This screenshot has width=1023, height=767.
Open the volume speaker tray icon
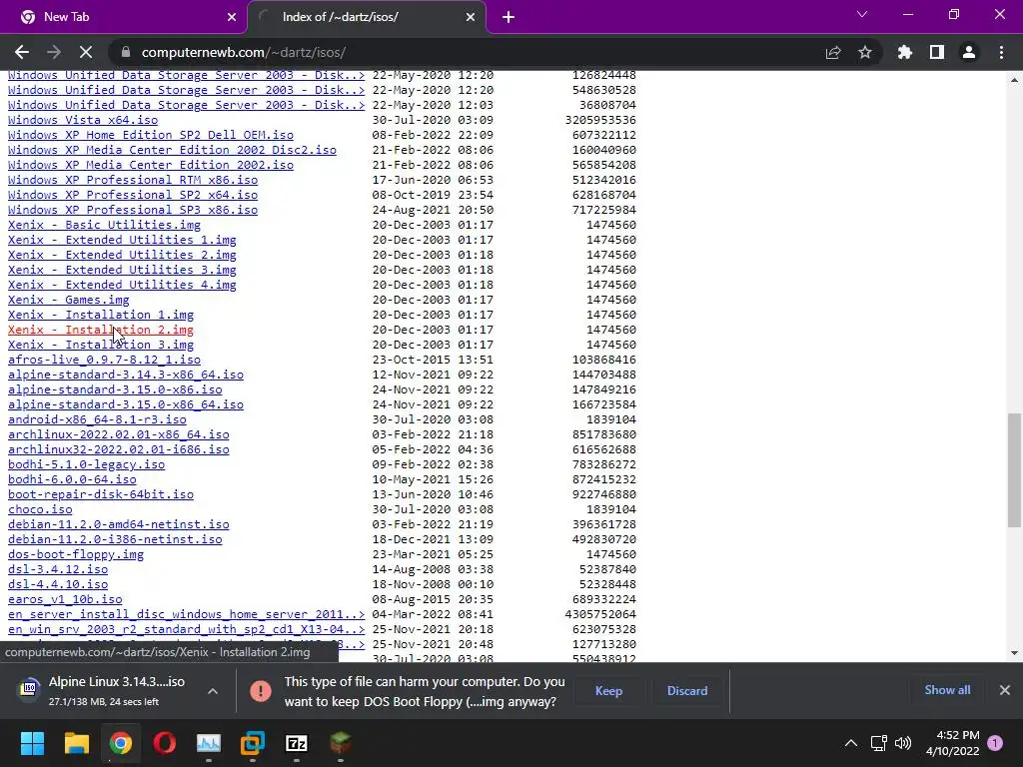(903, 743)
